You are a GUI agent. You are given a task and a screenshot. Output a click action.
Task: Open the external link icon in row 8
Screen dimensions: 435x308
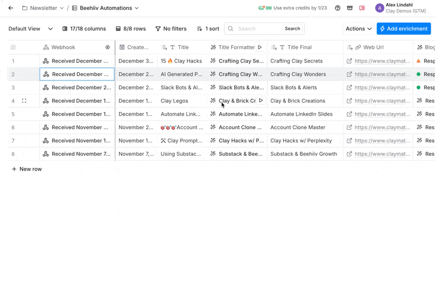[349, 154]
